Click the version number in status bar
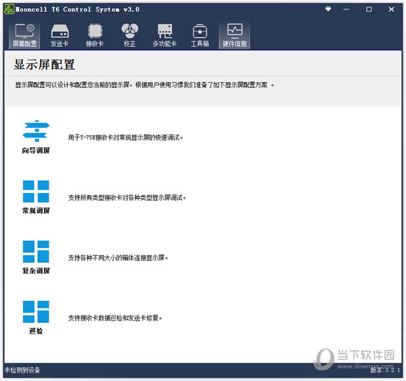Viewport: 406px width, 381px height. tap(385, 370)
